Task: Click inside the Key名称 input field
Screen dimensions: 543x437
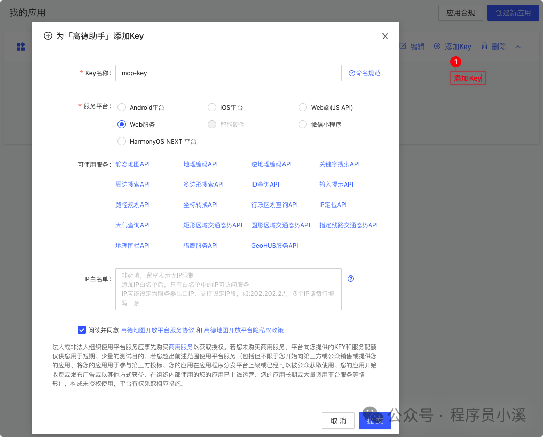Action: [x=228, y=73]
